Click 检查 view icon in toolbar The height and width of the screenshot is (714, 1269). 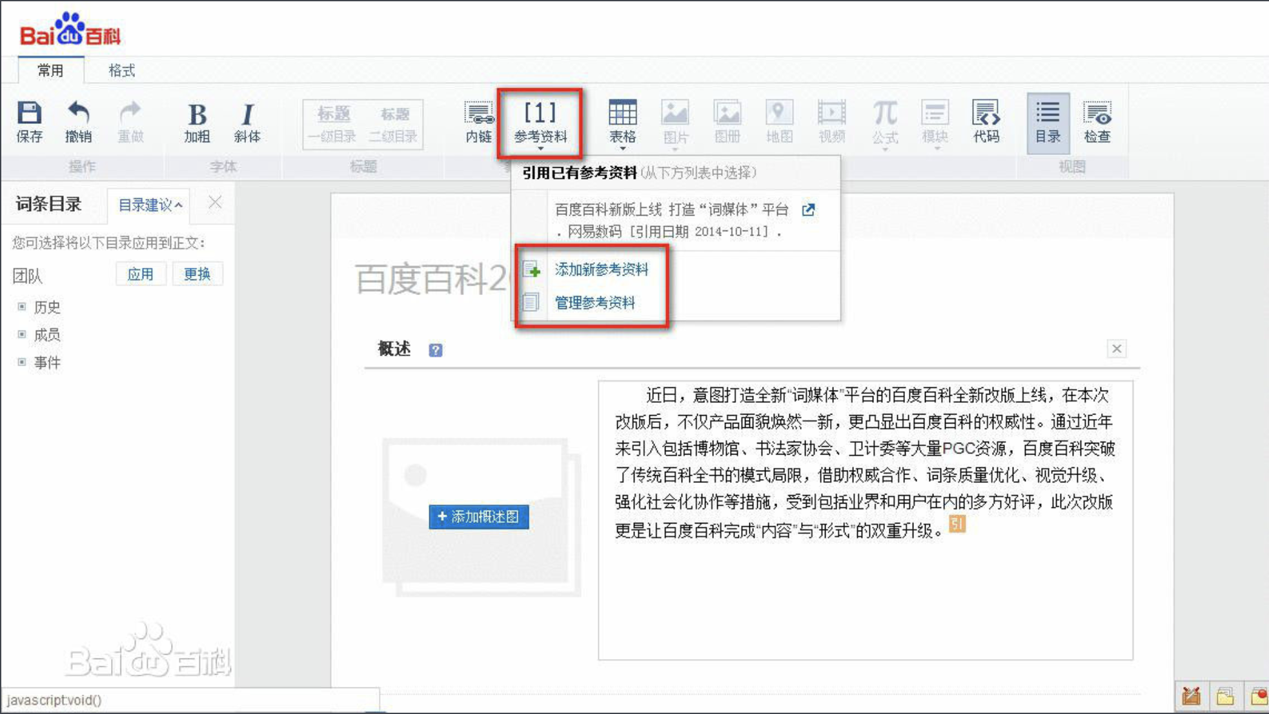click(x=1097, y=121)
